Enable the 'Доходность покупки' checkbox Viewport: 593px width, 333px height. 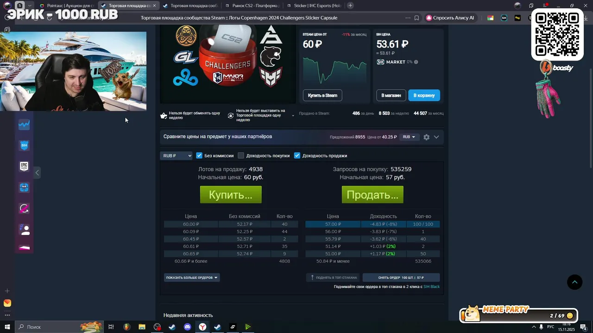(241, 155)
